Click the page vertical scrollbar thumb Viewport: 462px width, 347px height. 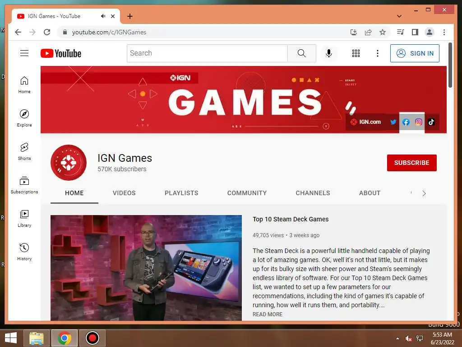450,65
